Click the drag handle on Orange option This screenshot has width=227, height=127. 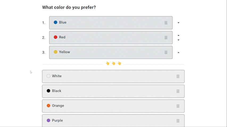click(178, 106)
